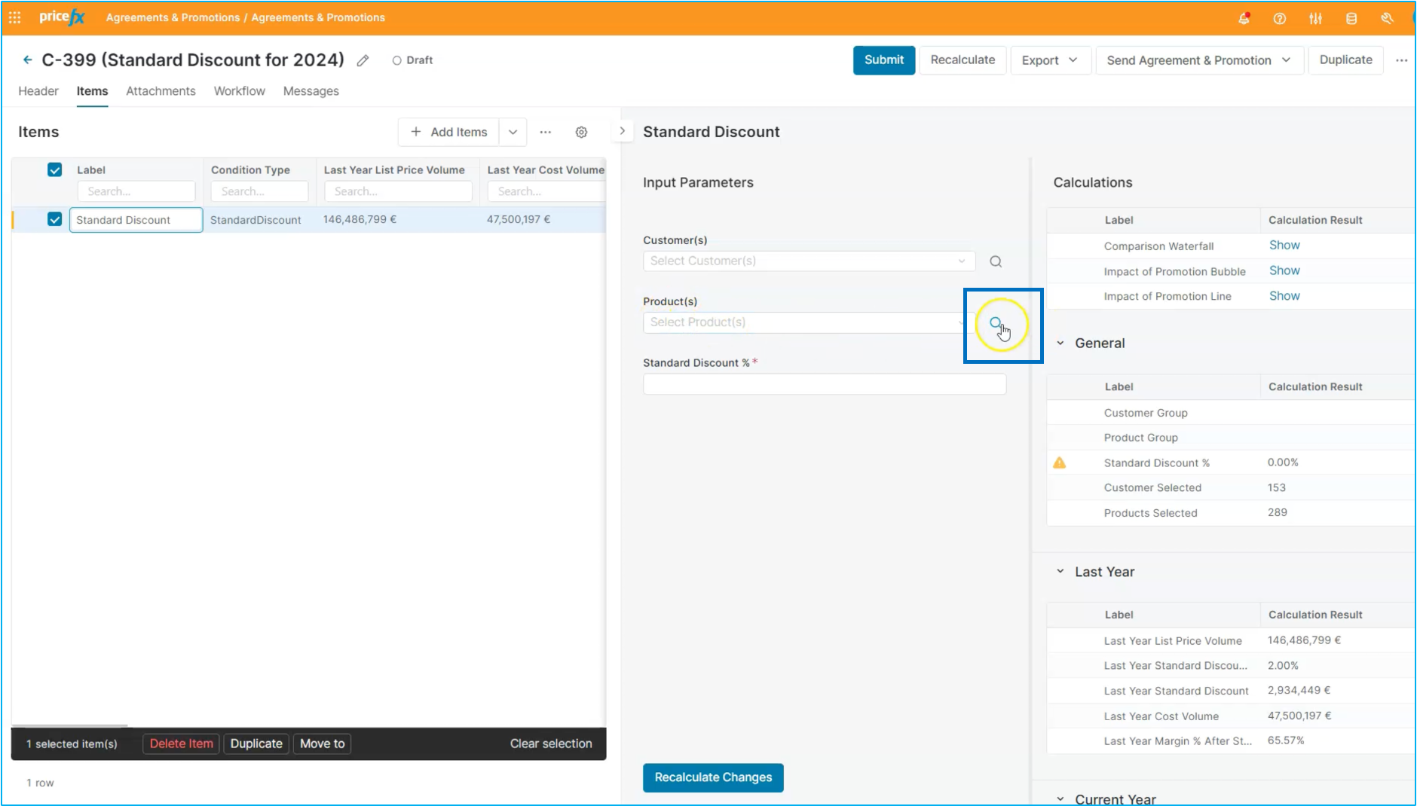Click the Recalculate Changes button
1417x806 pixels.
(x=712, y=777)
